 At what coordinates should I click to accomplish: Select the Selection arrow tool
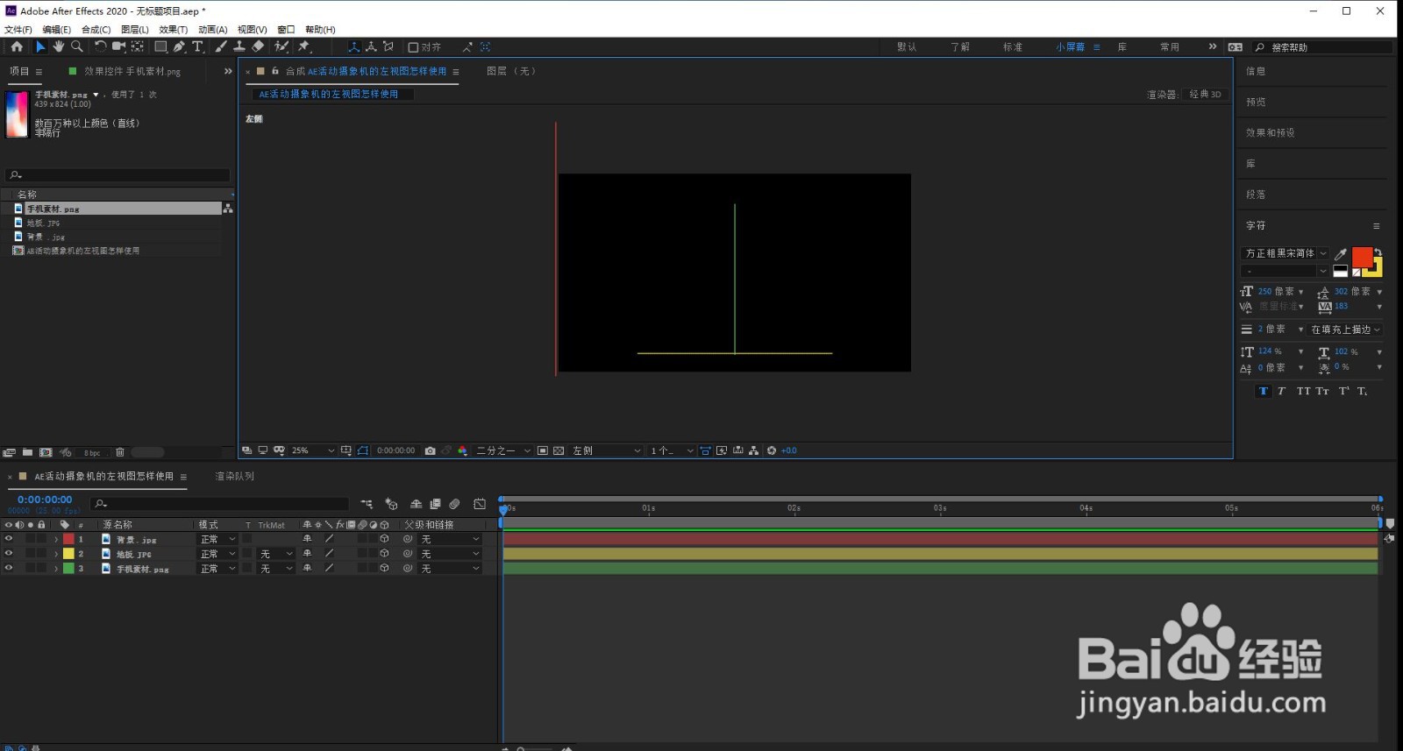40,46
